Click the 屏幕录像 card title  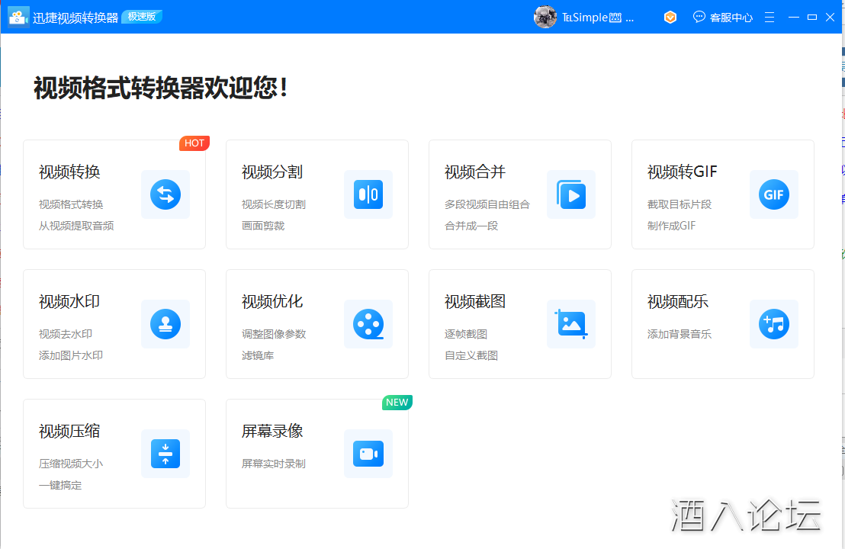coord(272,432)
